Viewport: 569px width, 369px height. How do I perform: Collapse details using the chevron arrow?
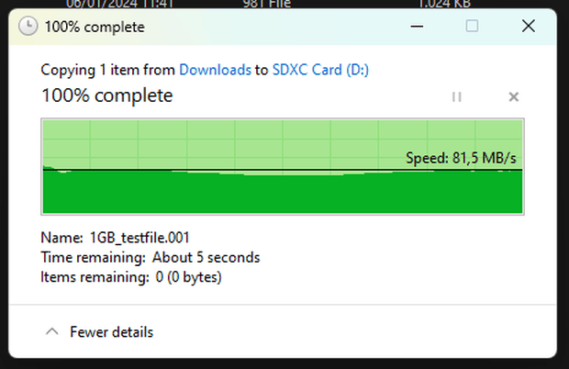(x=52, y=331)
